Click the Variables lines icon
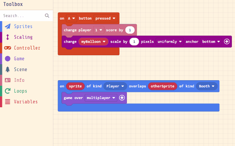The height and width of the screenshot is (146, 235). point(8,102)
